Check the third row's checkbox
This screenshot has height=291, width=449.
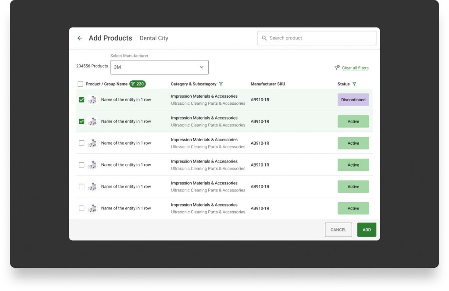(82, 143)
